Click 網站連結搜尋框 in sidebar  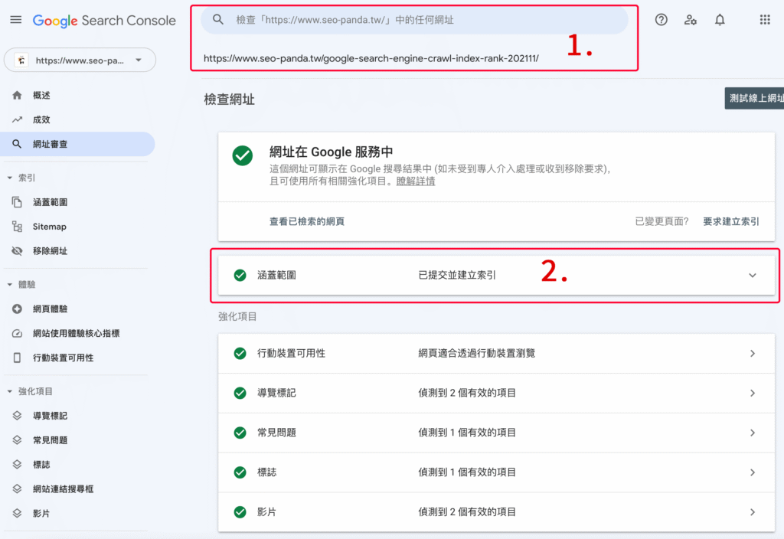(x=63, y=489)
